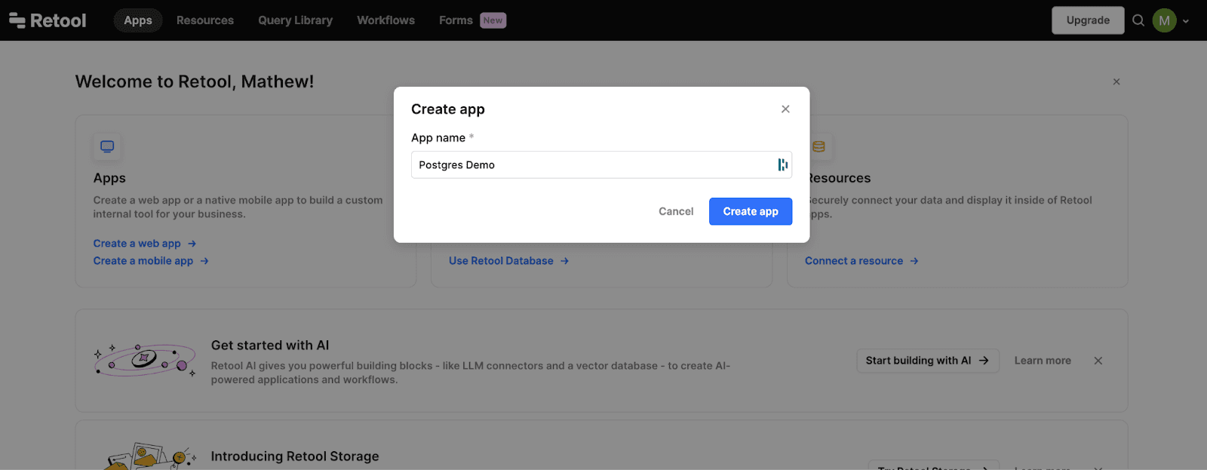The image size is (1207, 470).
Task: Open the Forms tab marked New
Action: [456, 20]
